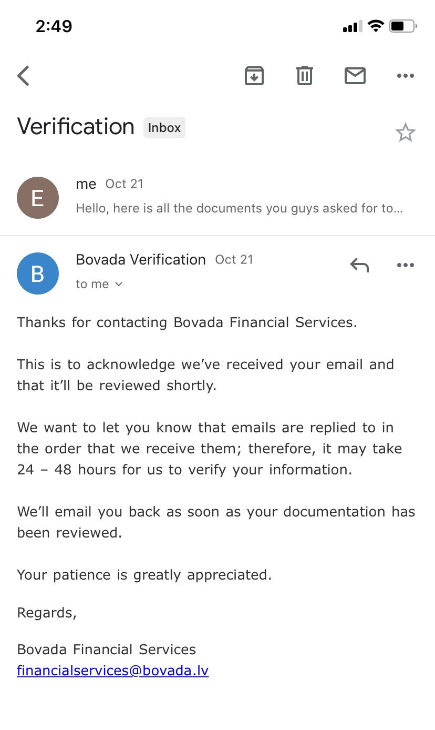This screenshot has height=730, width=435.
Task: Tap the brown E sender avatar
Action: tap(38, 198)
